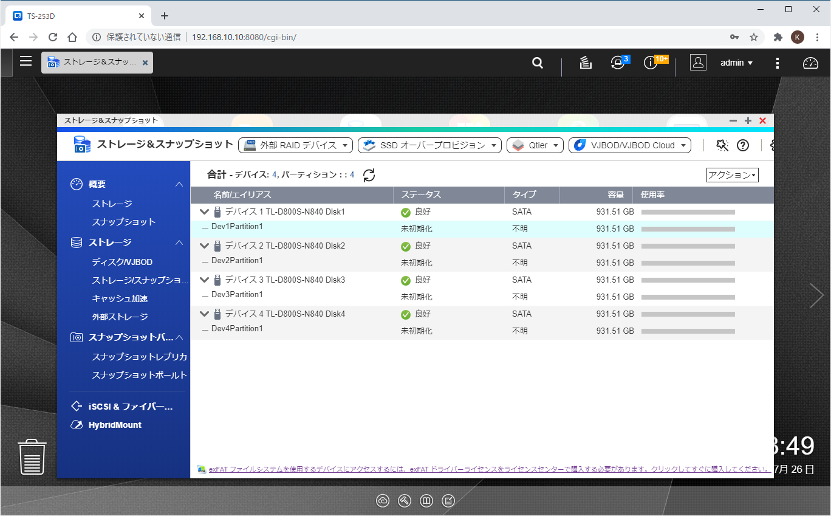Viewport: 831px width, 516px height.
Task: Open the admin user menu
Action: pyautogui.click(x=736, y=63)
